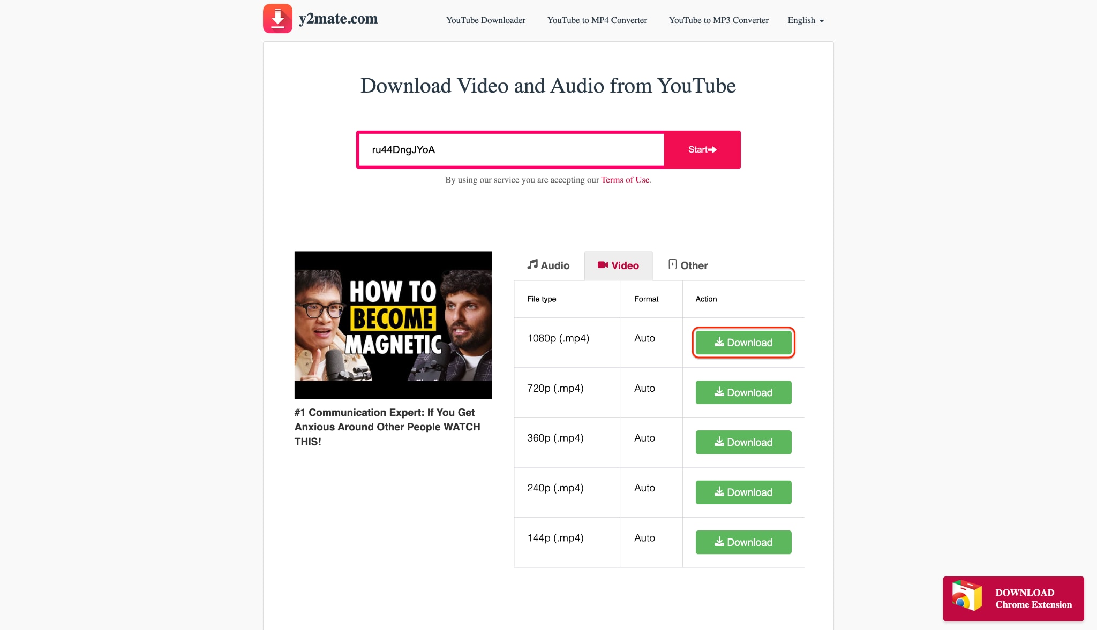Open YouTube Downloader nav link
The width and height of the screenshot is (1097, 630).
[x=486, y=20]
